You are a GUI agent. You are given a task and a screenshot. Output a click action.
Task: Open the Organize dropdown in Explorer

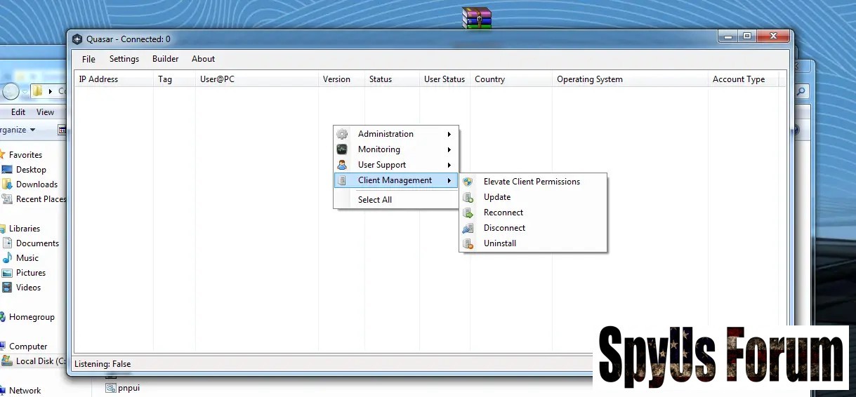(17, 130)
